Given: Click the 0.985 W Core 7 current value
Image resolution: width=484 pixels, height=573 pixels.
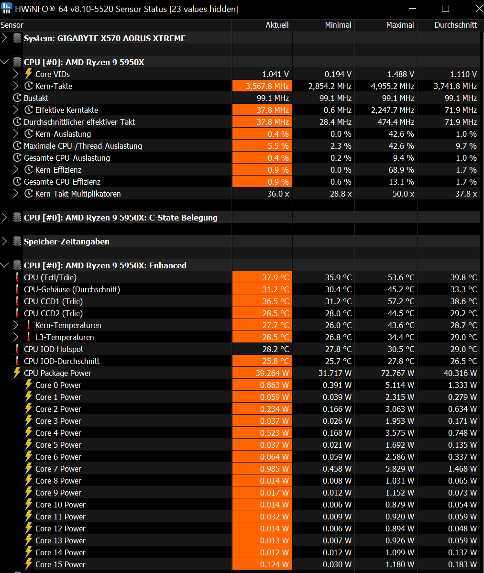Looking at the screenshot, I should tap(275, 469).
